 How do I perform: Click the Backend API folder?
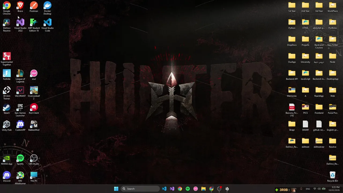292,75
